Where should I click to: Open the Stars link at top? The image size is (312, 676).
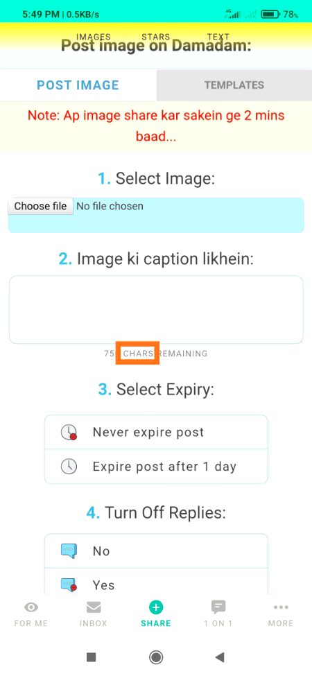(x=155, y=37)
